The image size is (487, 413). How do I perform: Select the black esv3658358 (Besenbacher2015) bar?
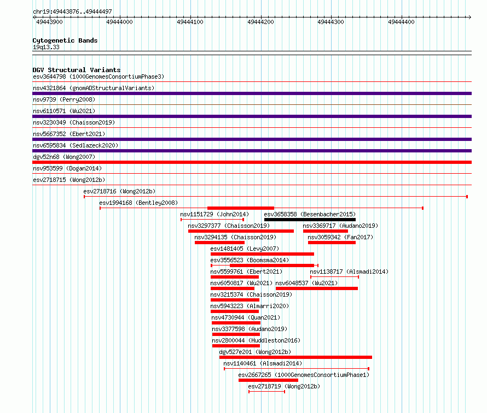click(x=310, y=220)
